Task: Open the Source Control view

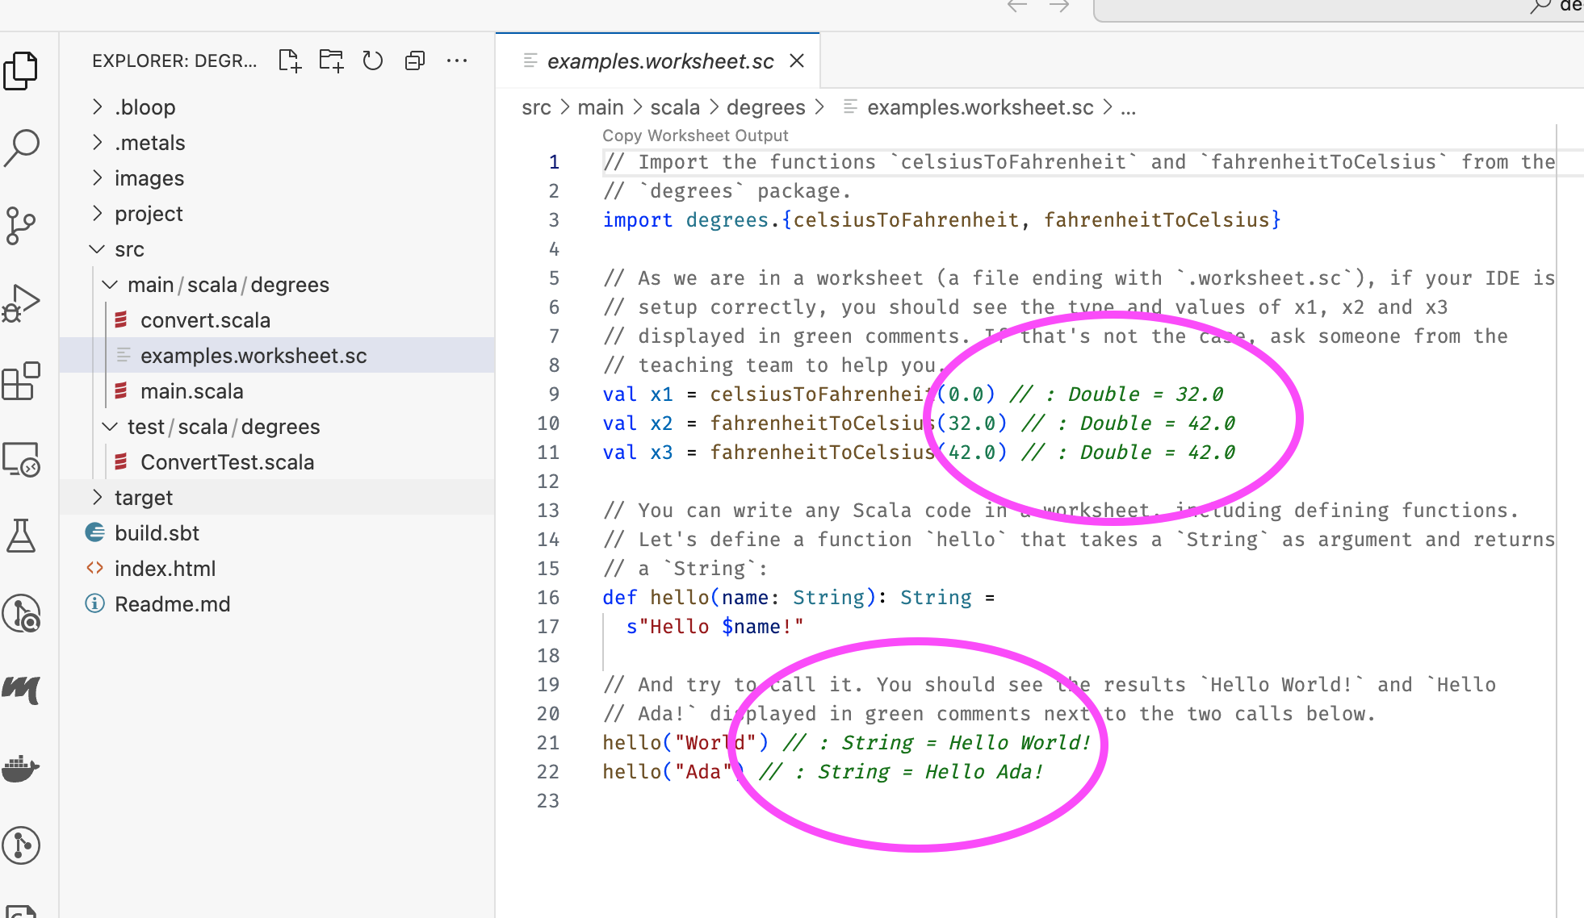Action: tap(21, 225)
